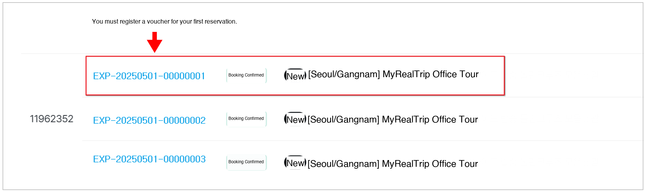
Task: Click Booking Confirmed badge for reservation 00000001
Action: pyautogui.click(x=246, y=75)
